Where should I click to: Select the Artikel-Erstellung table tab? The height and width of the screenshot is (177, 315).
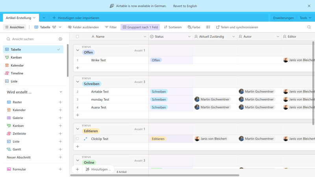click(x=20, y=18)
